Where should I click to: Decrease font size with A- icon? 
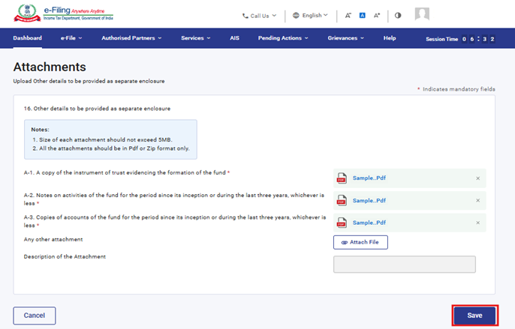348,15
